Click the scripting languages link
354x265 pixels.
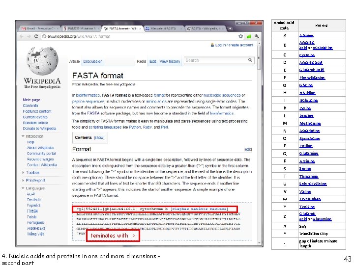pyautogui.click(x=105, y=127)
